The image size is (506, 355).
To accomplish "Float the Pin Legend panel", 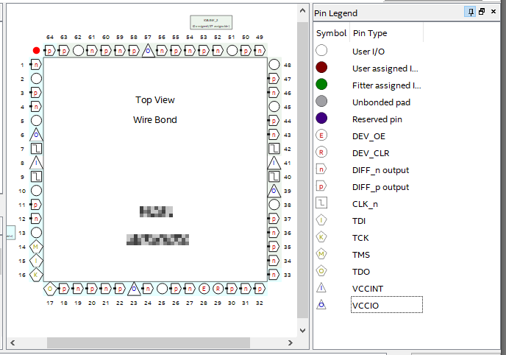I will tap(482, 13).
